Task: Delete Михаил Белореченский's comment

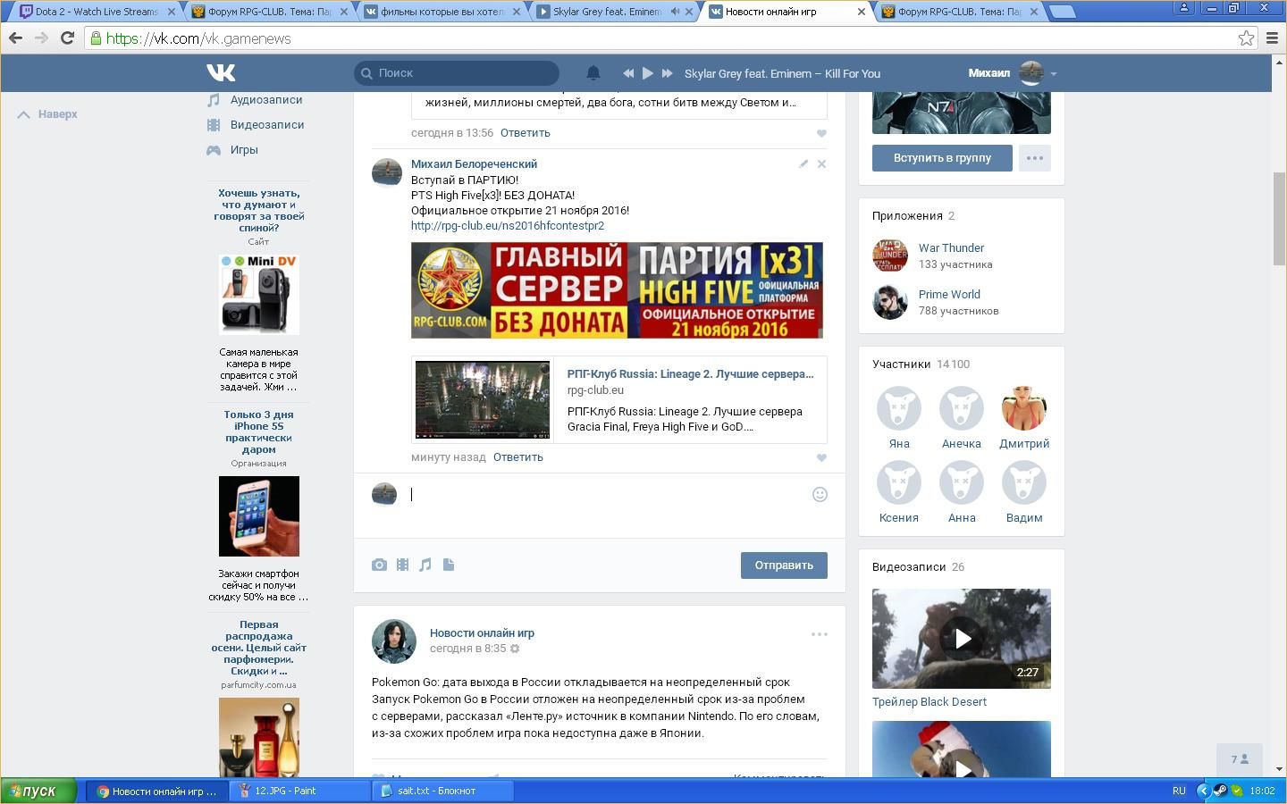Action: 821,163
